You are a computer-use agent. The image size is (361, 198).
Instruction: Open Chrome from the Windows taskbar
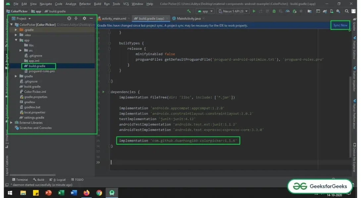[x=99, y=193]
